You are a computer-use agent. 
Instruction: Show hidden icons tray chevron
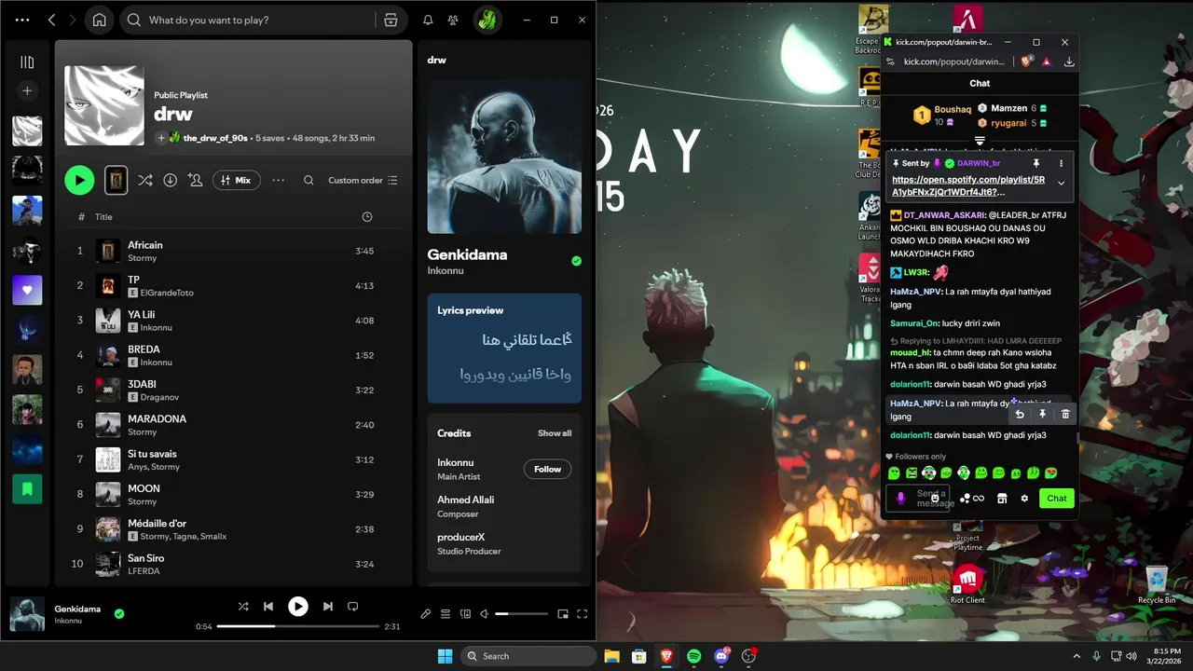coord(1076,656)
